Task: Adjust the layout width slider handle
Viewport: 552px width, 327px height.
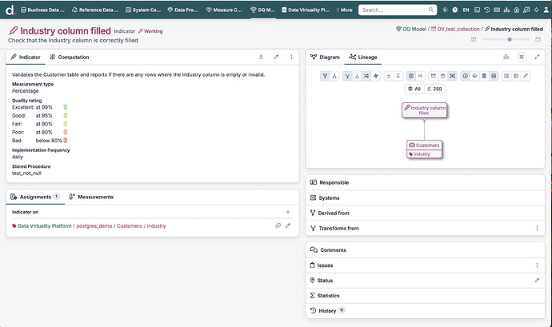Action: point(510,39)
